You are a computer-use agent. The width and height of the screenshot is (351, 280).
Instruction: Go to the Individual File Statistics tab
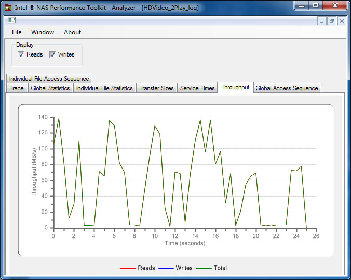coord(104,88)
